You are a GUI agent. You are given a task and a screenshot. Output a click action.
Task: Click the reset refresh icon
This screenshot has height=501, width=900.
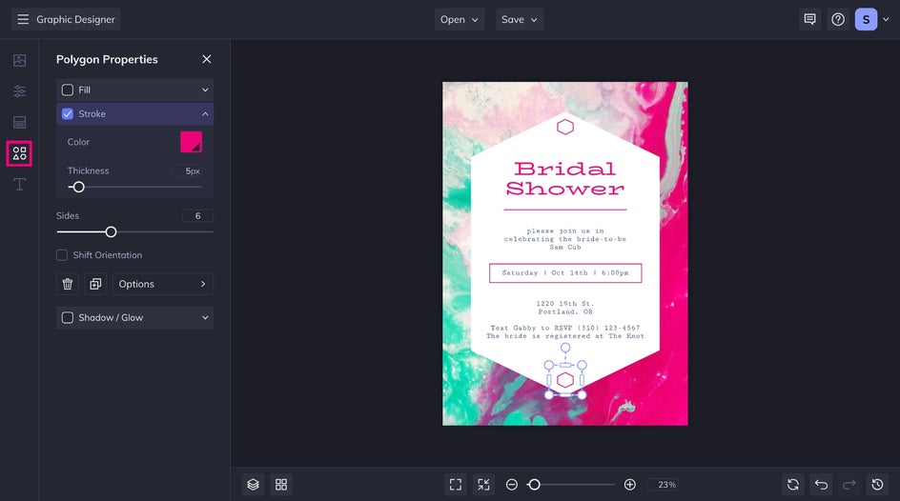pos(793,485)
